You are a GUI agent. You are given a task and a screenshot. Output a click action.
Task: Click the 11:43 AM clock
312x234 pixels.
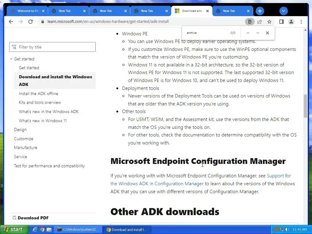[300, 229]
